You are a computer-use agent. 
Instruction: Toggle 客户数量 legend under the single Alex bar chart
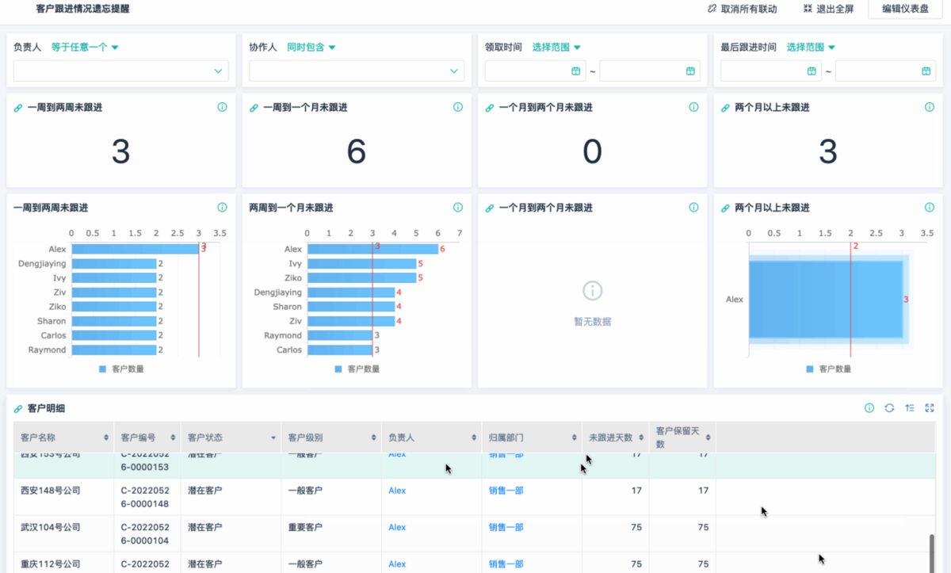829,369
